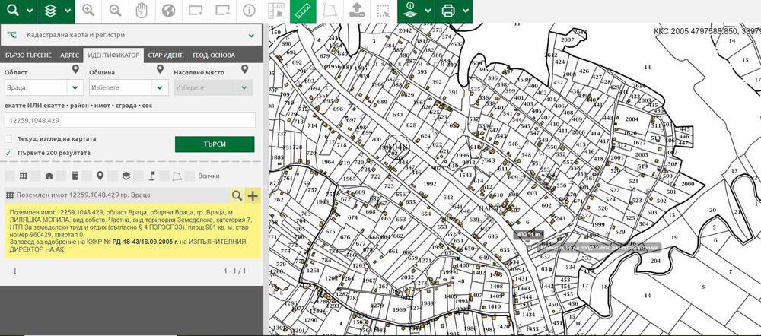Image resolution: width=761 pixels, height=336 pixels.
Task: Toggle 'Текущ изглед на картата' checkbox
Action: (x=8, y=139)
